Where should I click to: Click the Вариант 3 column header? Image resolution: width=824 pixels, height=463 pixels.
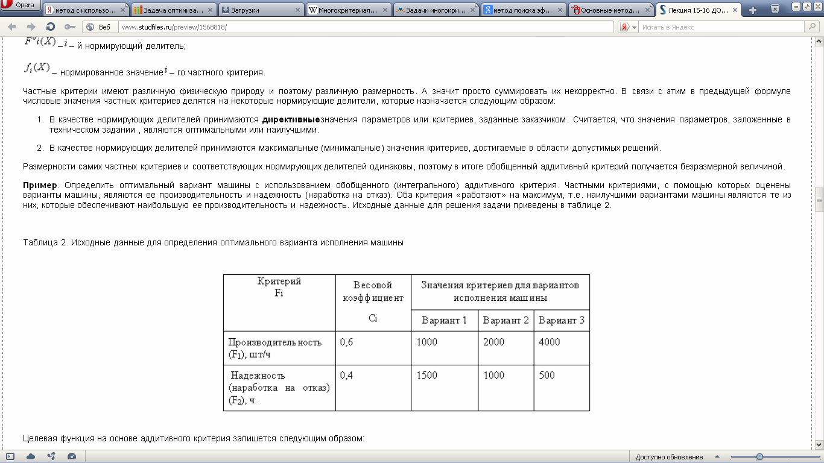pyautogui.click(x=562, y=320)
